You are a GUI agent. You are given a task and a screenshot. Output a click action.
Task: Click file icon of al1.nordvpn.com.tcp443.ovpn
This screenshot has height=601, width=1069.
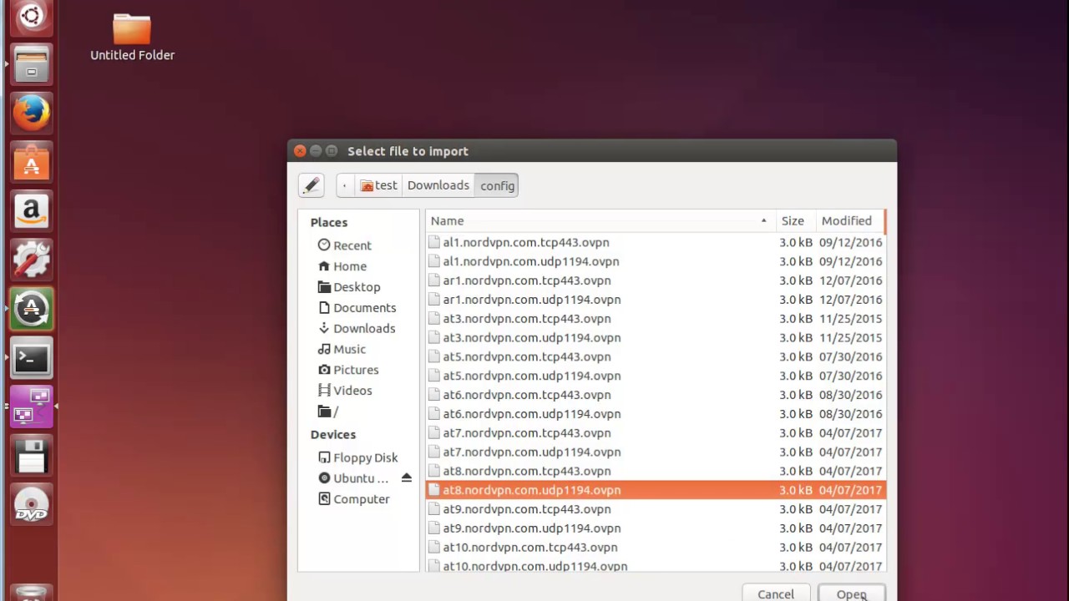coord(433,242)
